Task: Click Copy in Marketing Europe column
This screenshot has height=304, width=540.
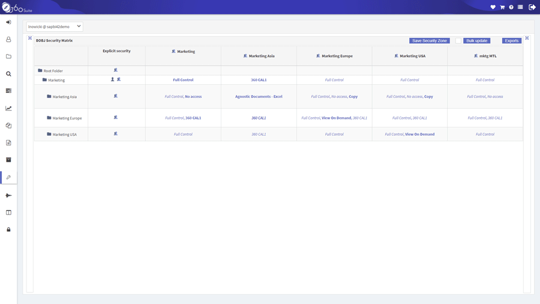Action: click(353, 97)
